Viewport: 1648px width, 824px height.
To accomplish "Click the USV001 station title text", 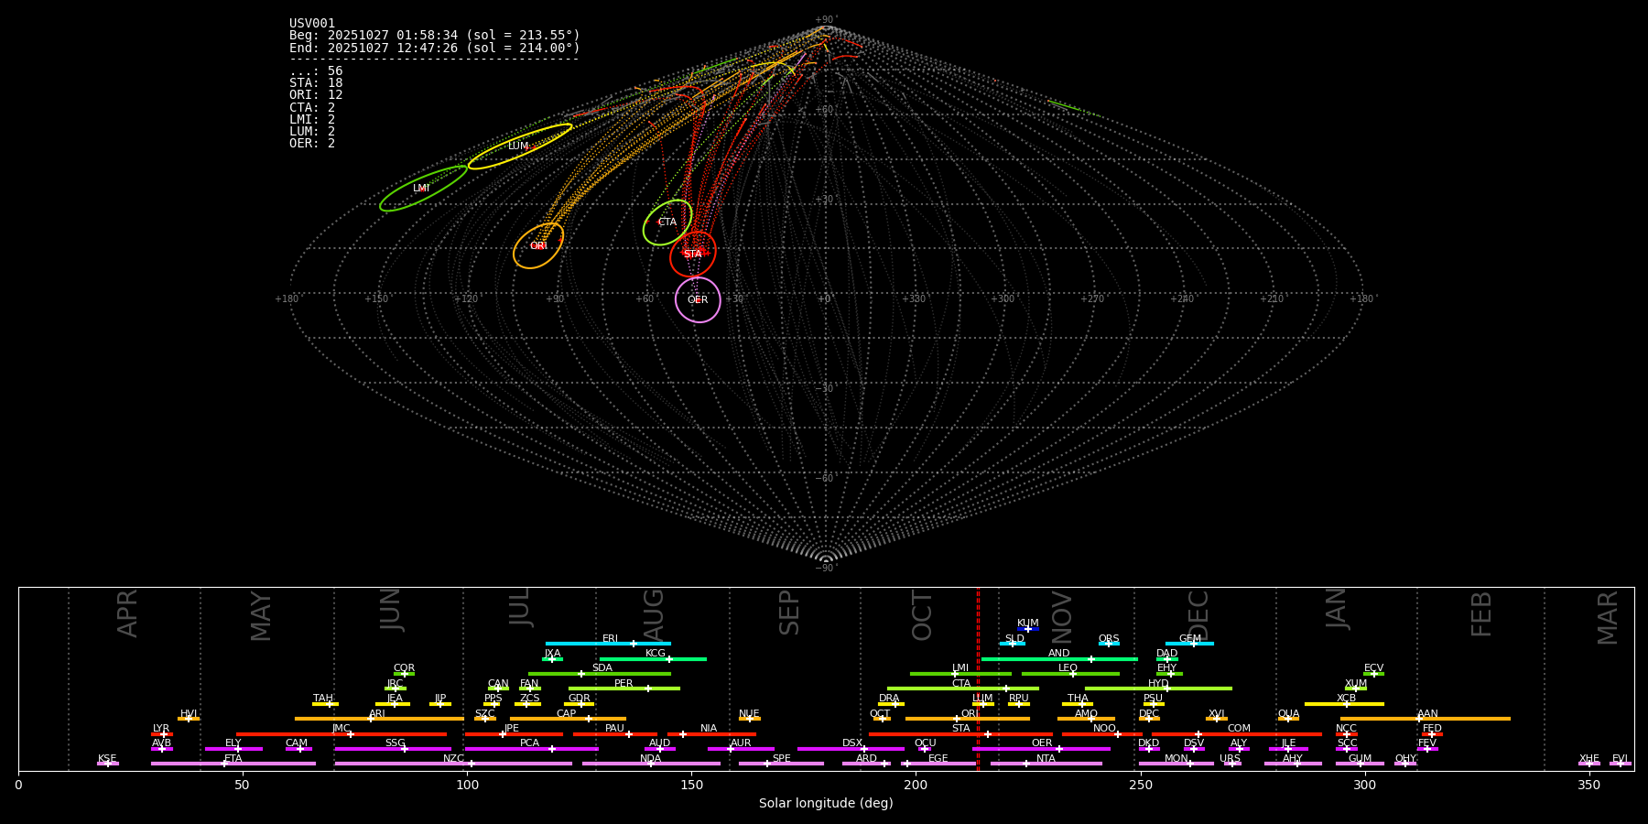I will pyautogui.click(x=312, y=24).
